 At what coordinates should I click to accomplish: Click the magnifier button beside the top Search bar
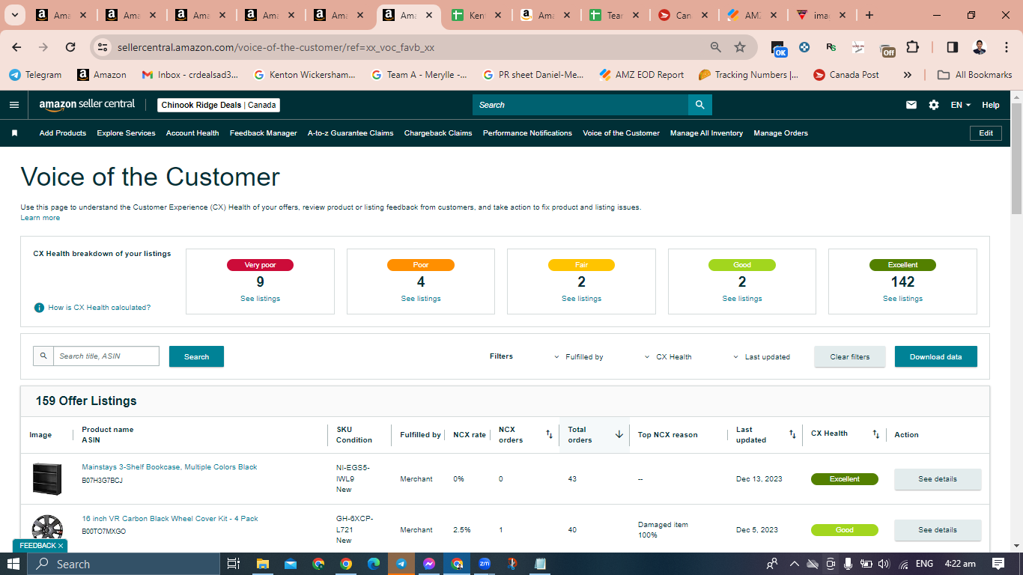coord(699,105)
